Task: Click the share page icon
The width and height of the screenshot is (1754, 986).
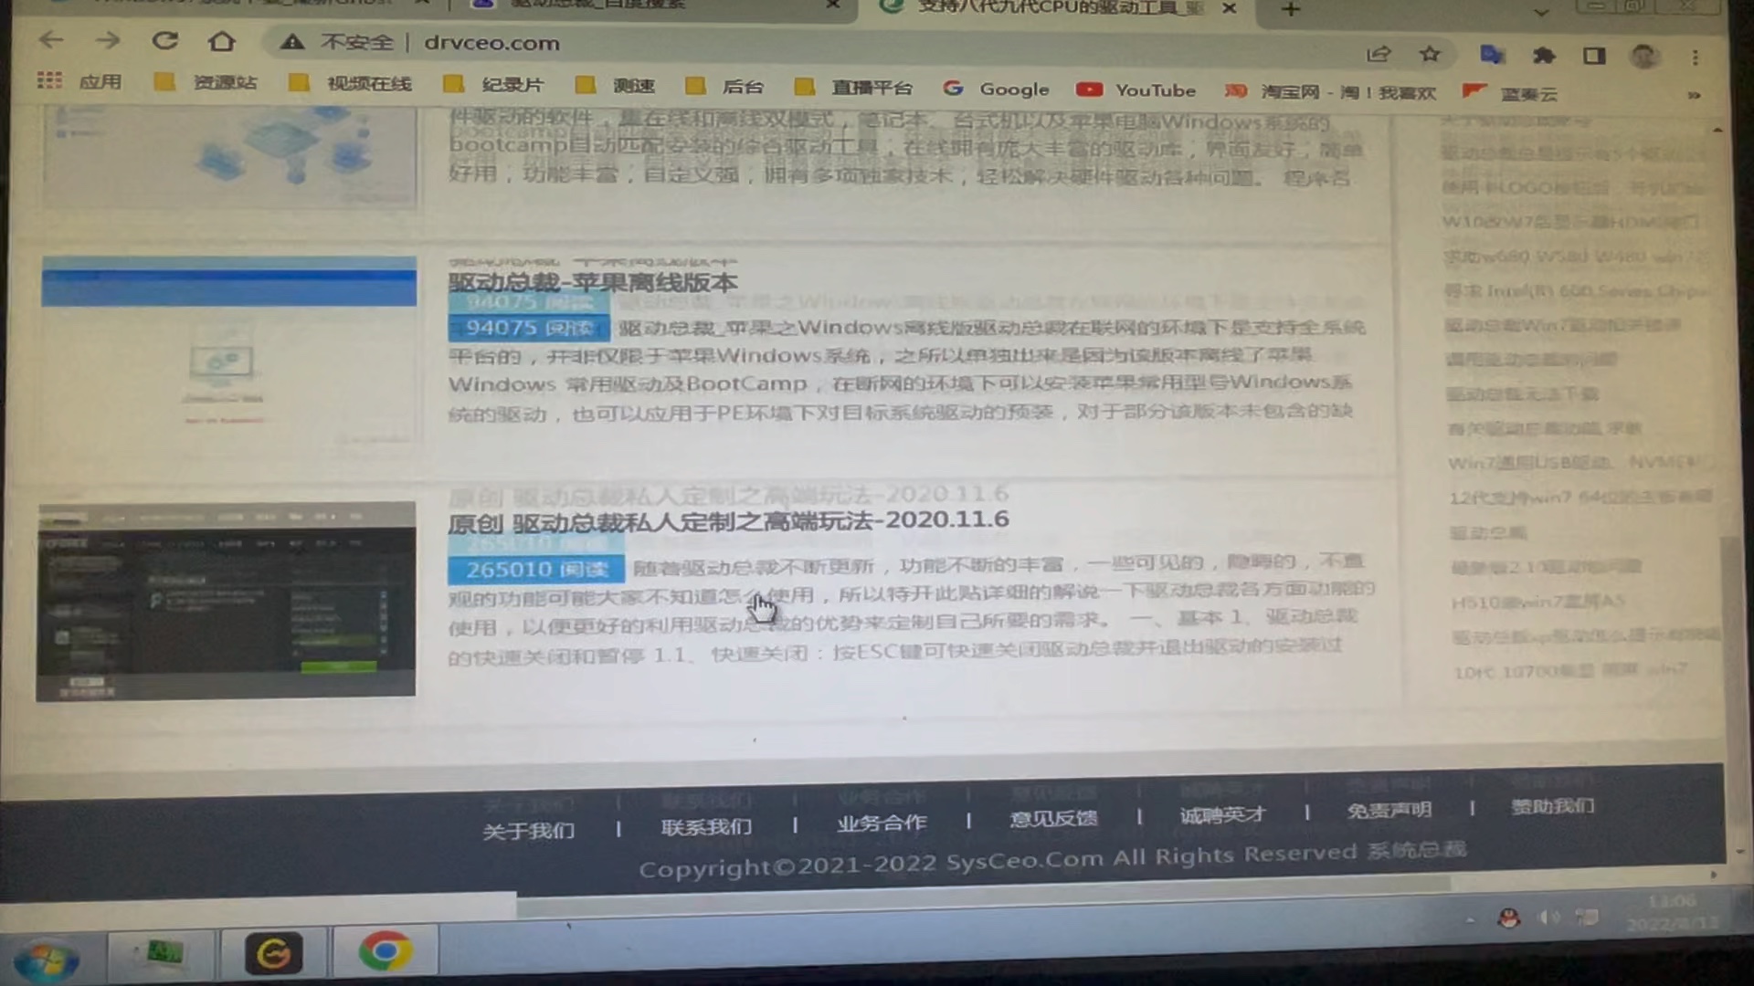Action: 1378,55
